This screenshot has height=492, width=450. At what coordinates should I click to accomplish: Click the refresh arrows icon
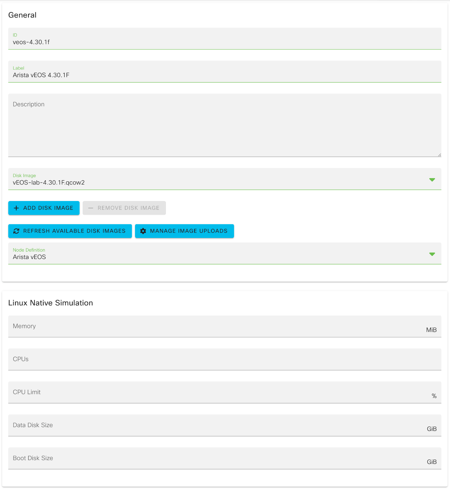(x=16, y=231)
